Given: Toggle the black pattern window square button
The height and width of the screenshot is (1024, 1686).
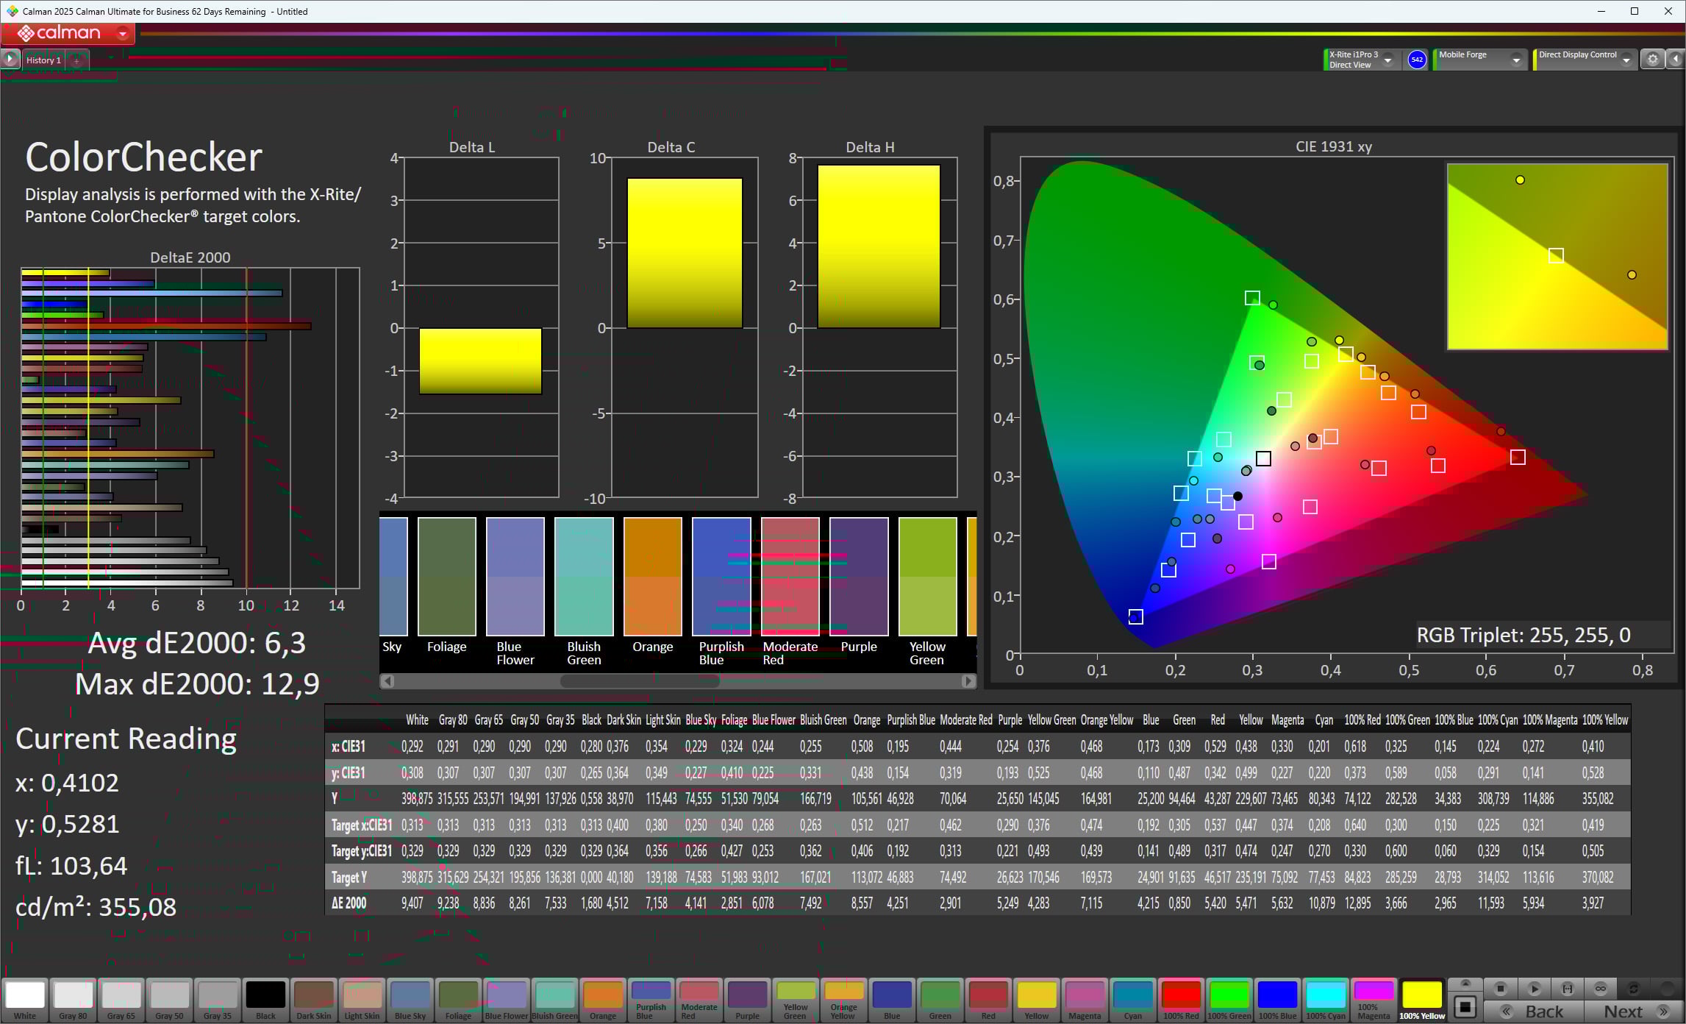Looking at the screenshot, I should point(1465,1006).
